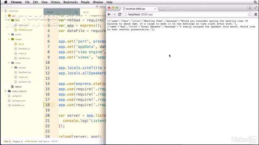Click the localhost:3000/api address bar
Screen dimensions: 259x145
(185, 14)
